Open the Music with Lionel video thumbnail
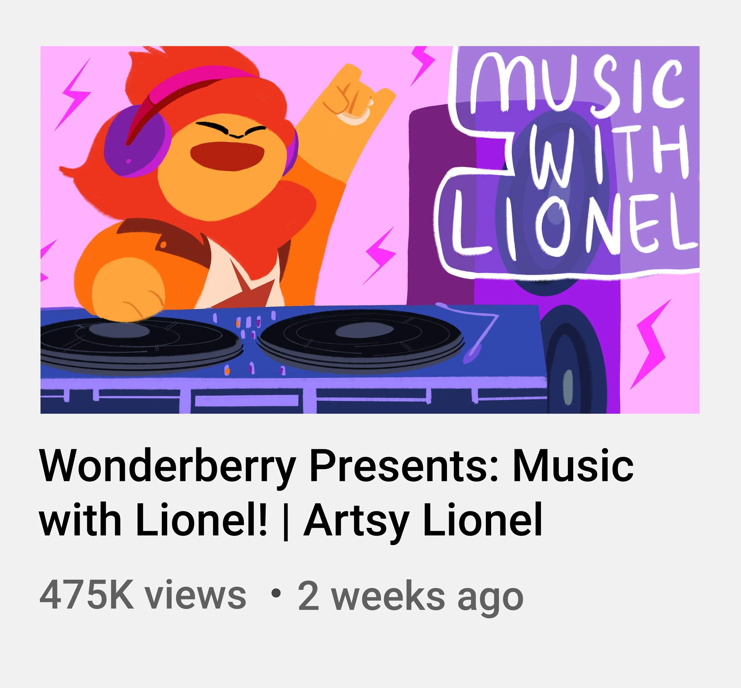741x688 pixels. pyautogui.click(x=370, y=230)
